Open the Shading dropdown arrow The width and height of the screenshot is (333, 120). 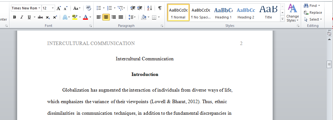(148, 17)
